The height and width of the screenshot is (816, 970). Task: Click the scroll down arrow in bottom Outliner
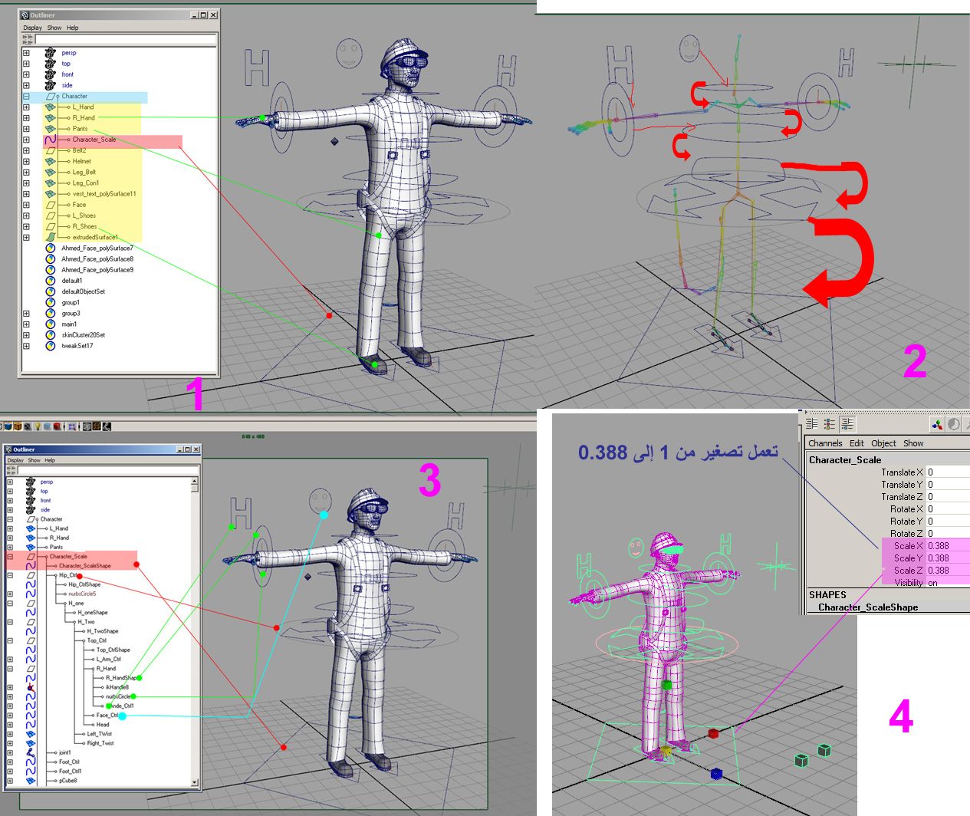pos(195,783)
